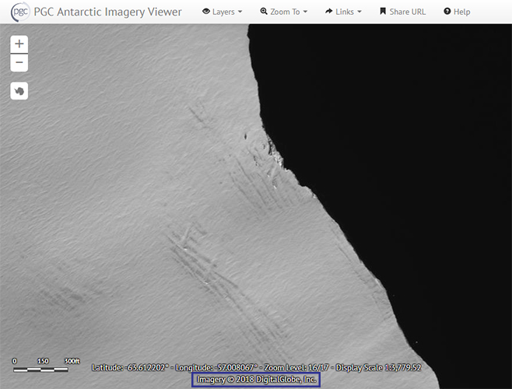
Task: Click the PGC logo icon
Action: (x=20, y=12)
